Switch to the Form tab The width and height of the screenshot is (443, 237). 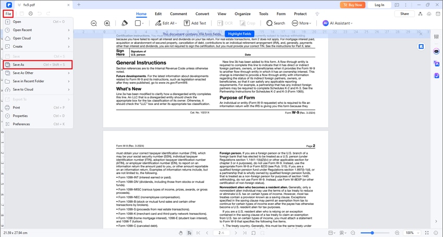281,14
